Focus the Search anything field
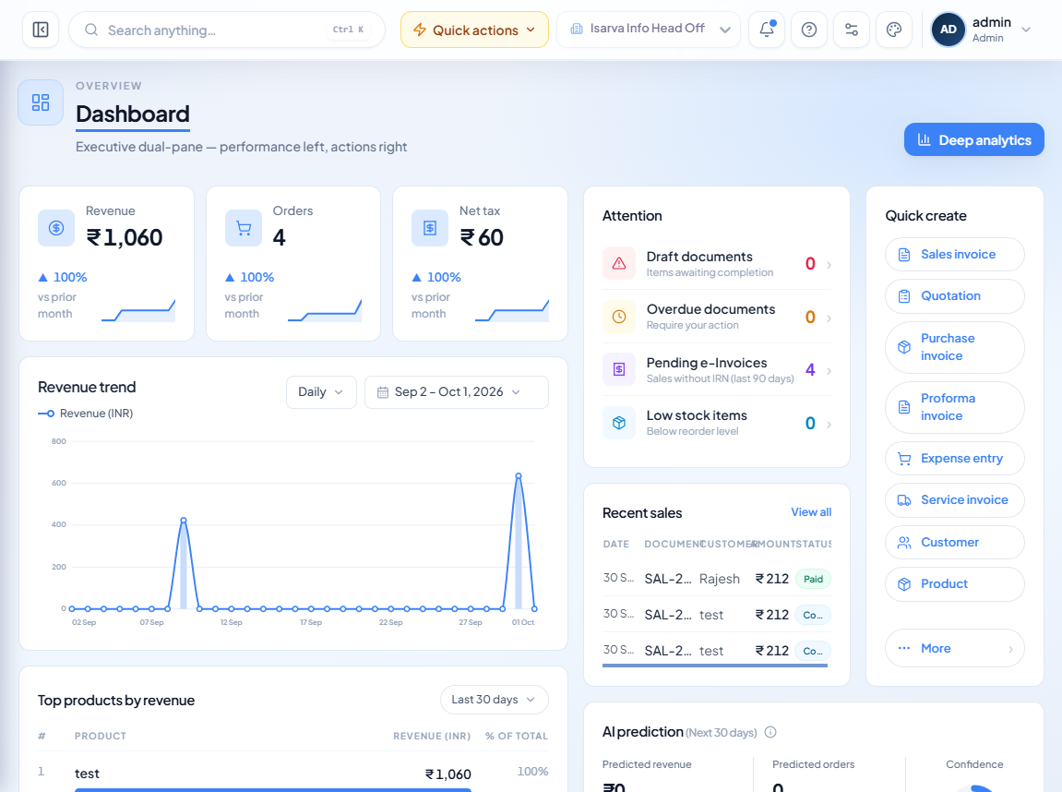The height and width of the screenshot is (792, 1062). tap(227, 30)
